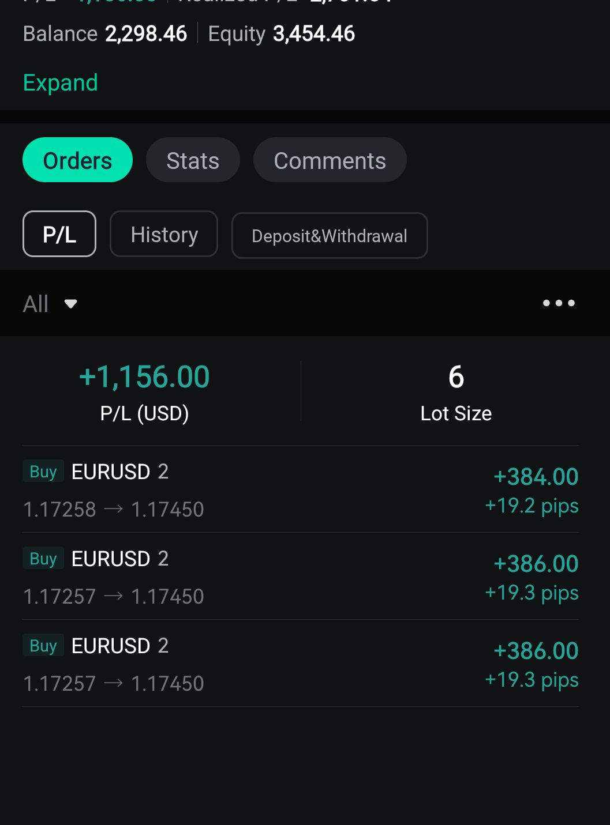This screenshot has height=825, width=610.
Task: Click the Buy tag on the second order
Action: [43, 559]
